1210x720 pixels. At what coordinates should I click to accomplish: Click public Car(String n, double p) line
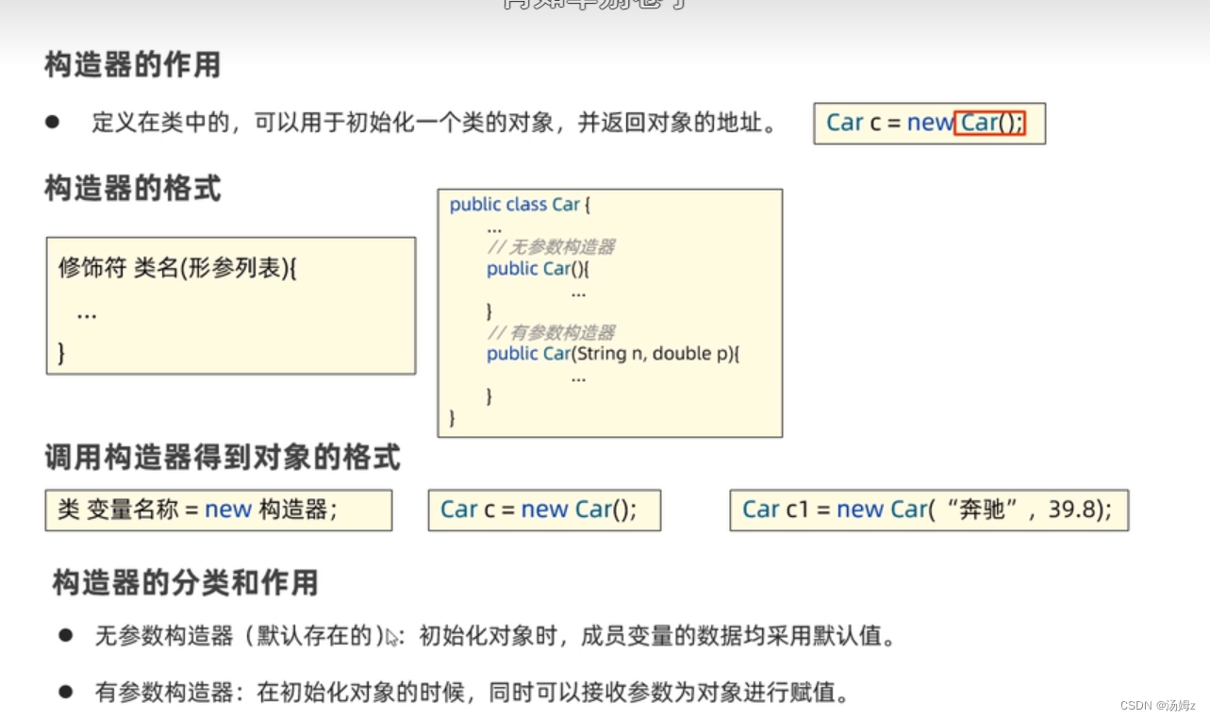pyautogui.click(x=611, y=354)
